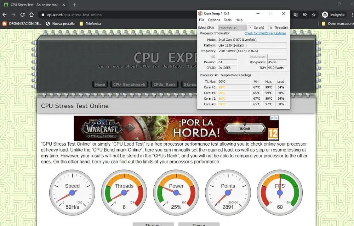Click the Points gauge showing 2891
Screen dimensions: 354x226
pos(228,193)
